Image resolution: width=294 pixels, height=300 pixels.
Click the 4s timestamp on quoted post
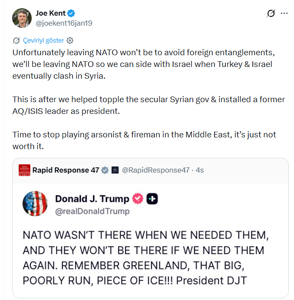pyautogui.click(x=200, y=170)
